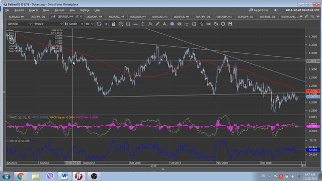Undock the GBP/USD, H4 tab icon
322x181 pixels.
[x=77, y=16]
